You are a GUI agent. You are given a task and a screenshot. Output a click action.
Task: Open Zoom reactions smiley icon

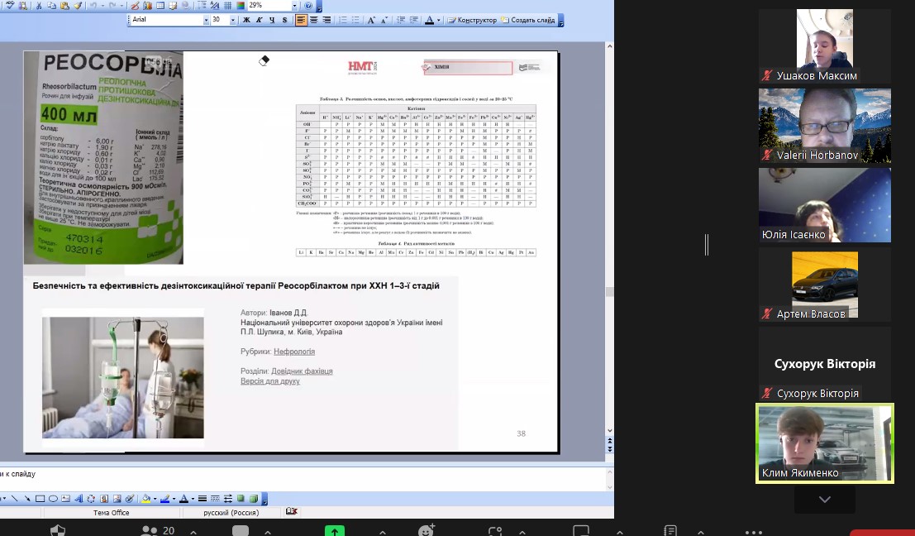[x=427, y=530]
